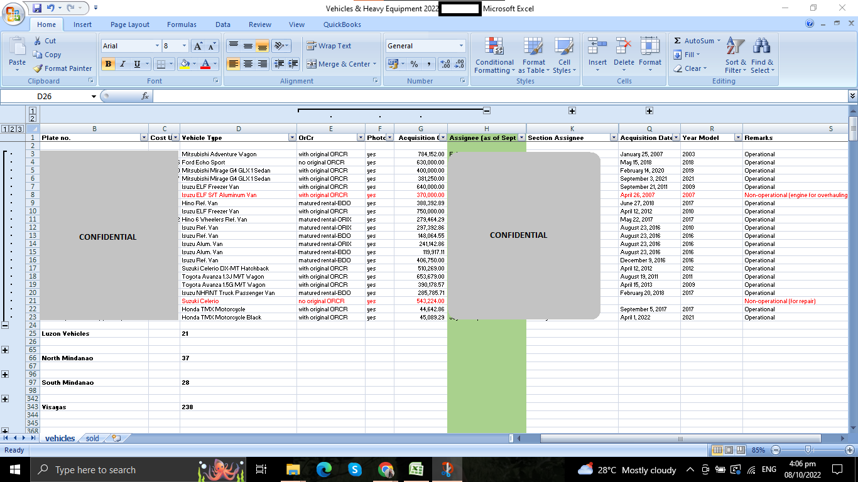Toggle Underline formatting
858x482 pixels.
pyautogui.click(x=137, y=64)
